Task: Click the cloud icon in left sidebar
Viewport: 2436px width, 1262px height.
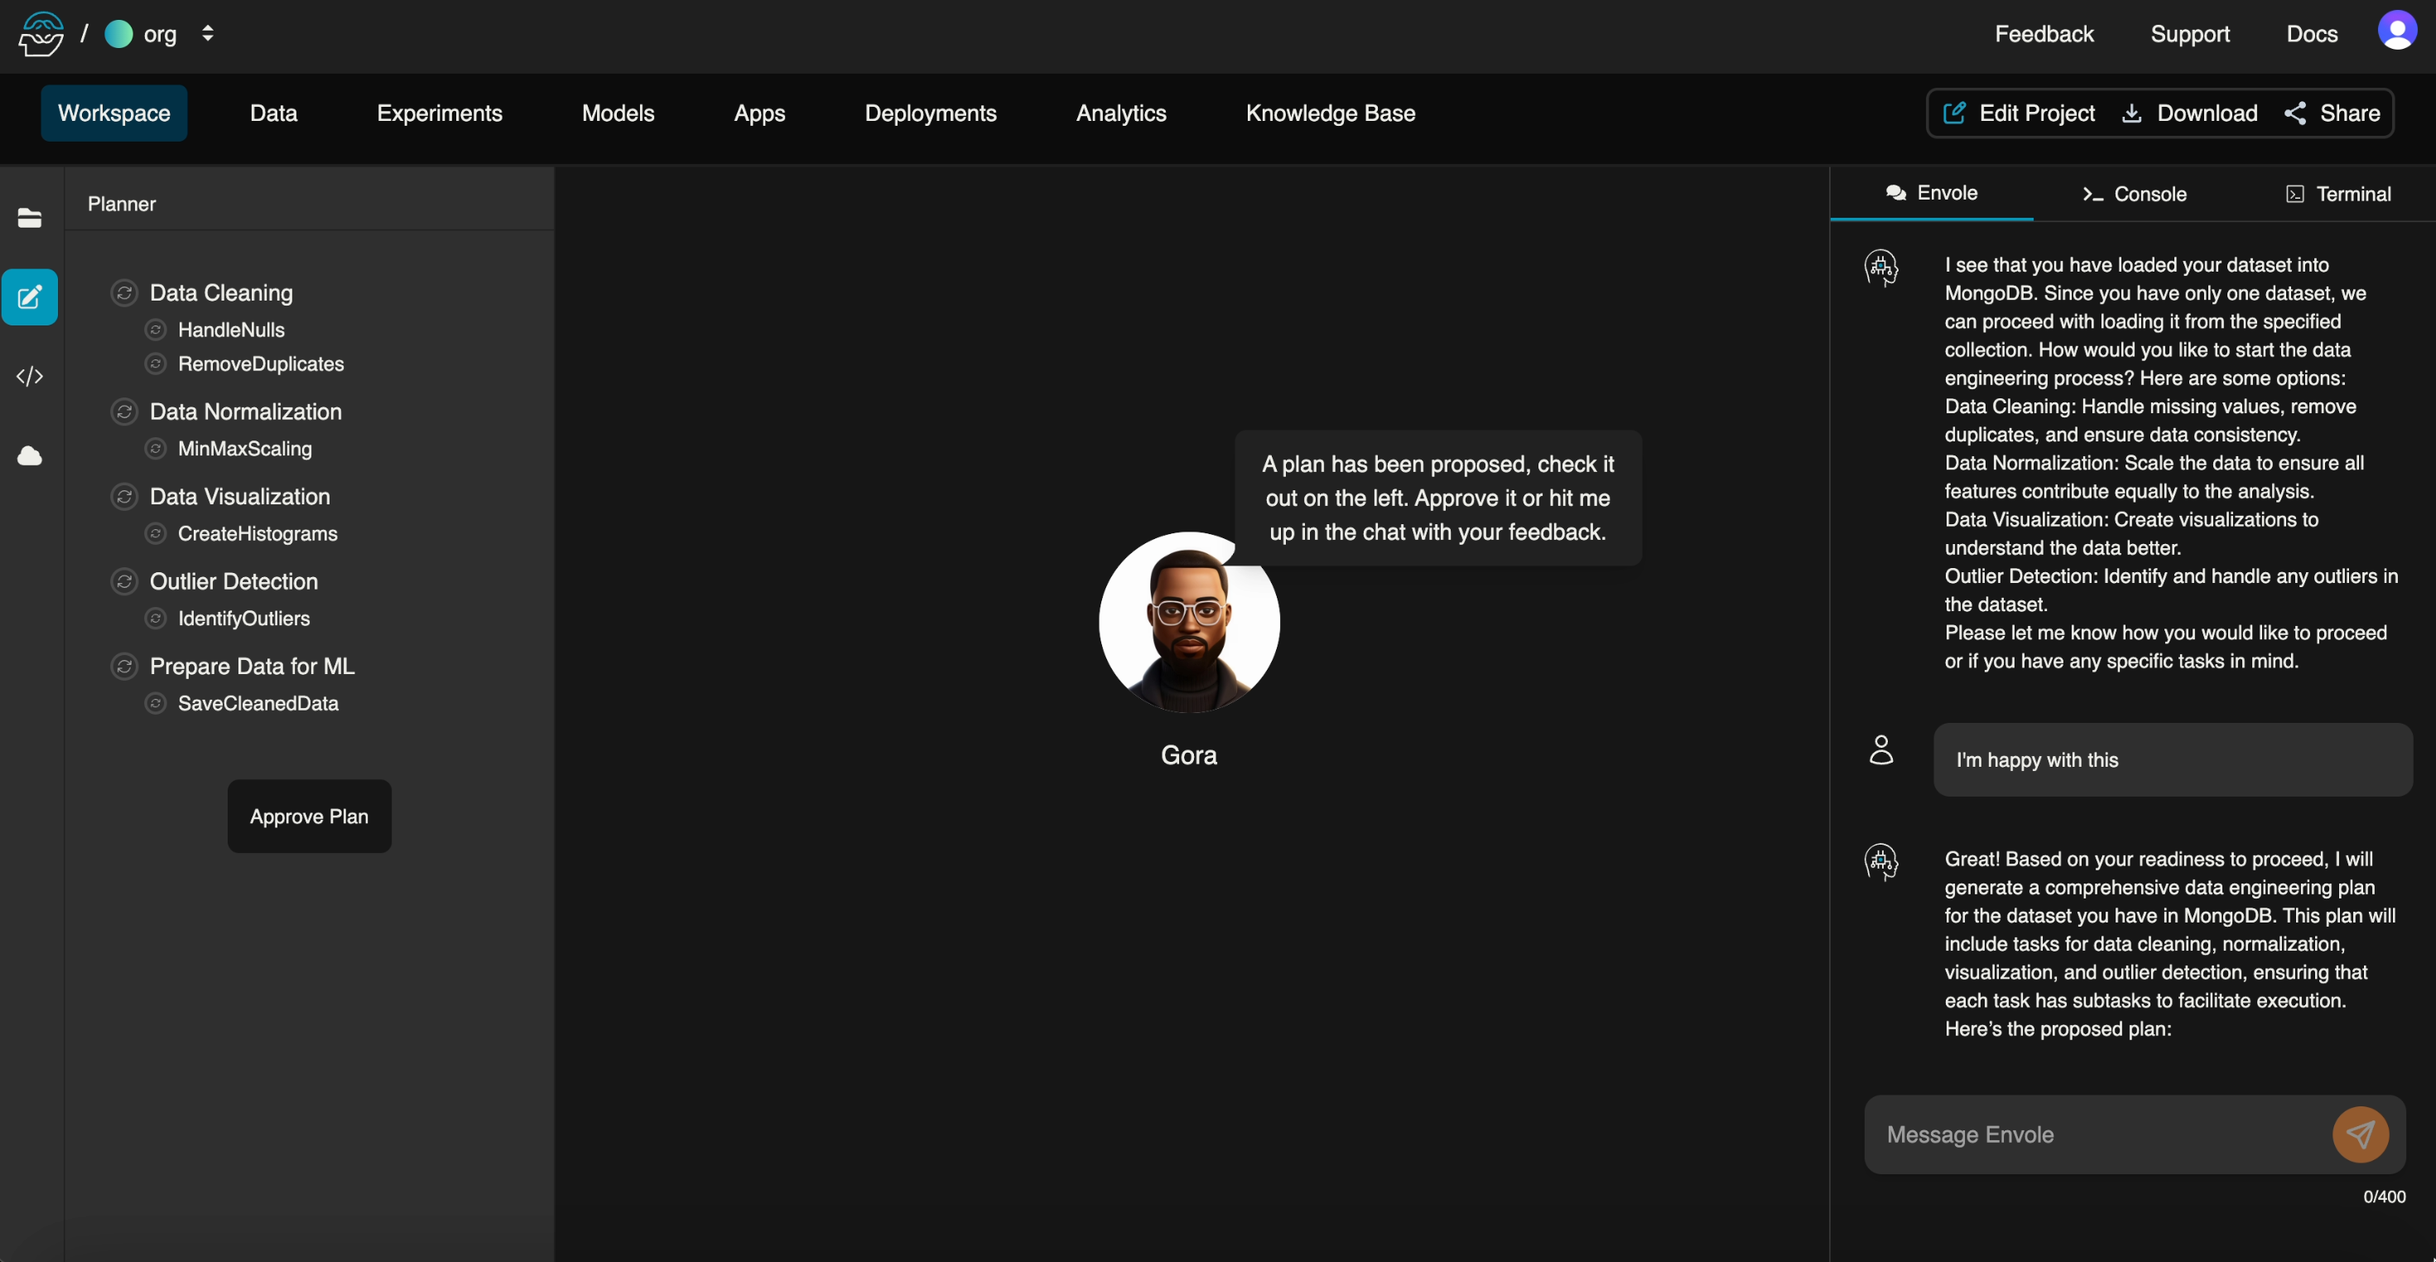Action: pos(29,456)
